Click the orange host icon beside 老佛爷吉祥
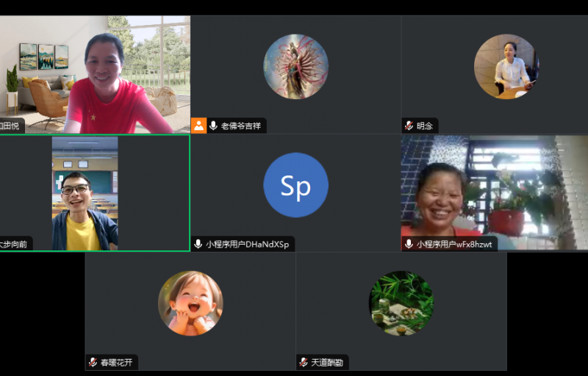The width and height of the screenshot is (588, 376). [199, 126]
